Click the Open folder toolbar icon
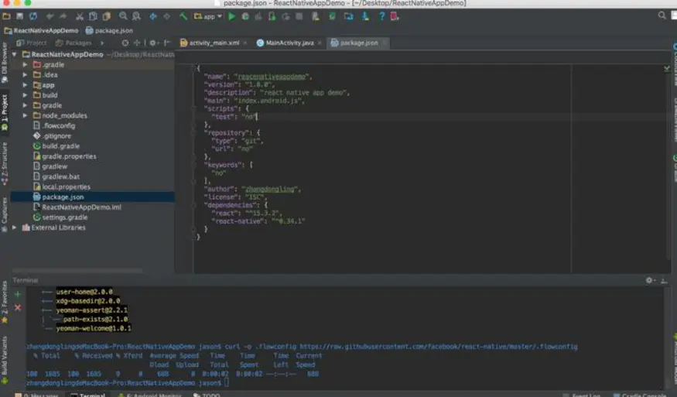 click(x=6, y=16)
